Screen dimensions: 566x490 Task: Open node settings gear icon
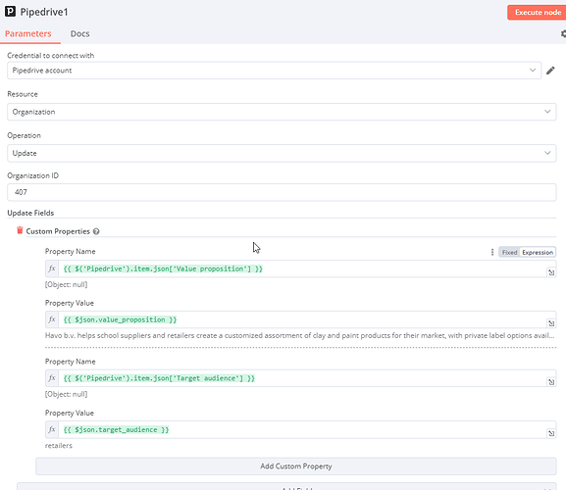pyautogui.click(x=563, y=33)
